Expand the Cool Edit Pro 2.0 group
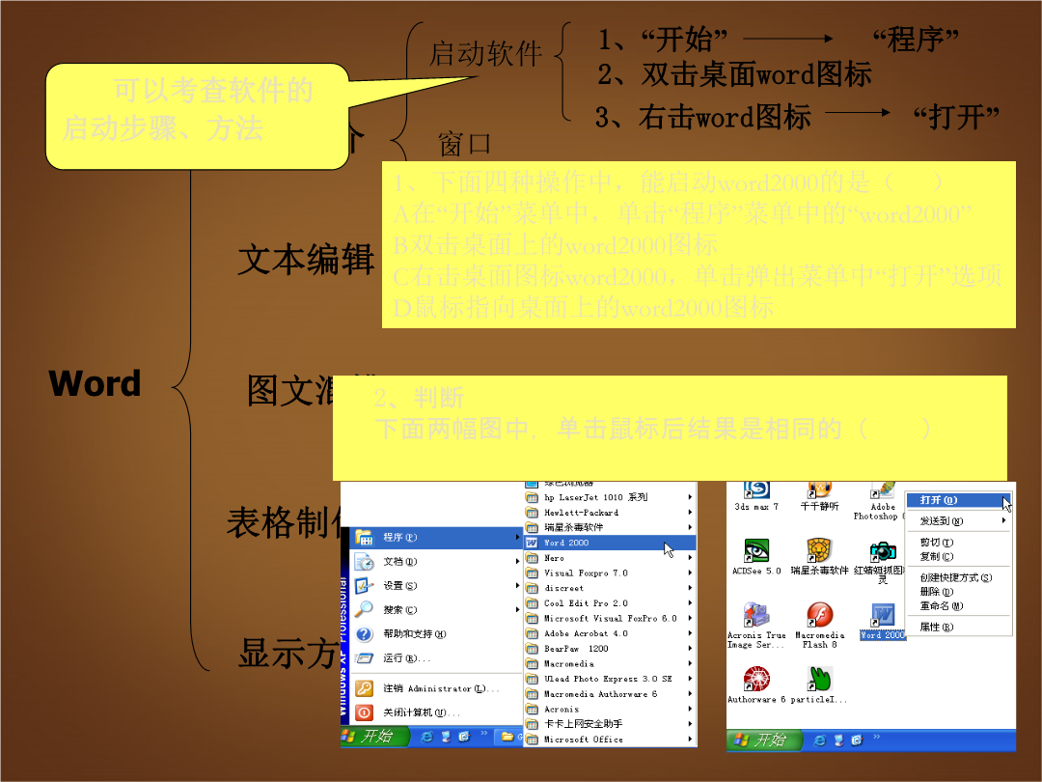 pos(610,603)
